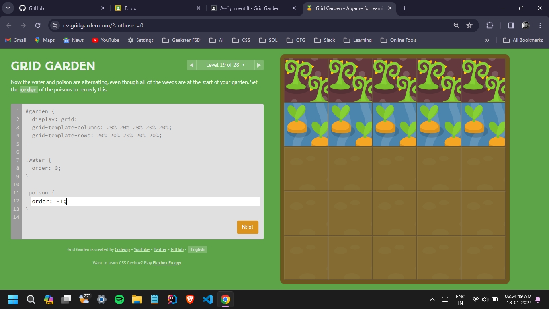
Task: Open the Codepip link
Action: point(122,249)
